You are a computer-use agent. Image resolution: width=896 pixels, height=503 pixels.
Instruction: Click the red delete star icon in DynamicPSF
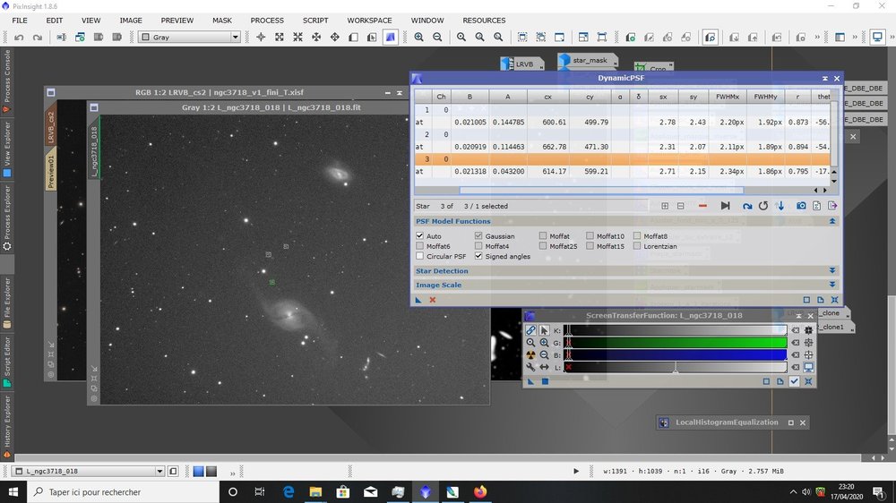(x=702, y=206)
